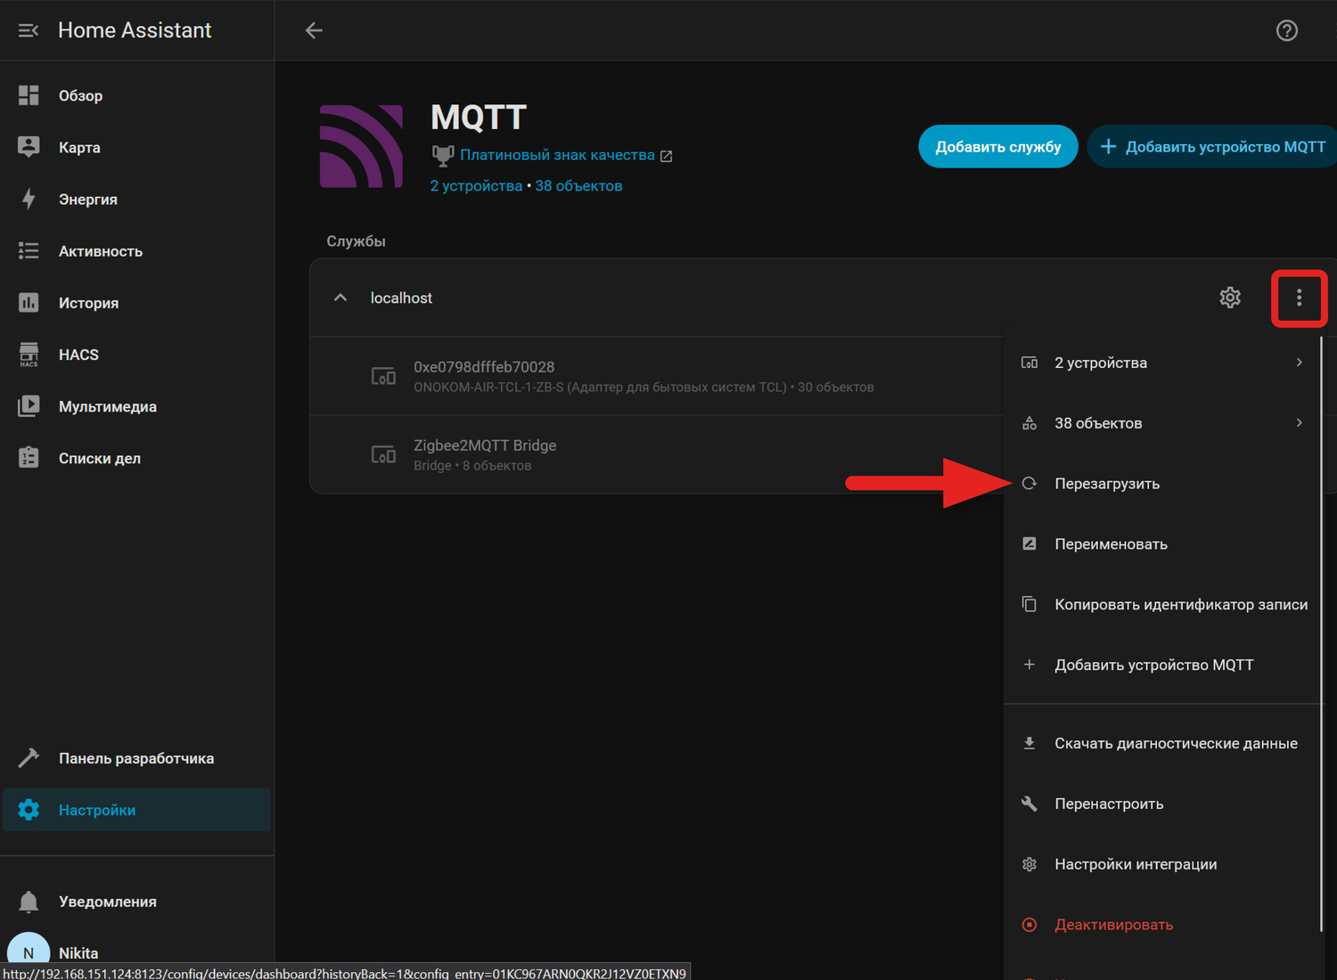
Task: Select Скачать диагностические данные
Action: [1162, 744]
